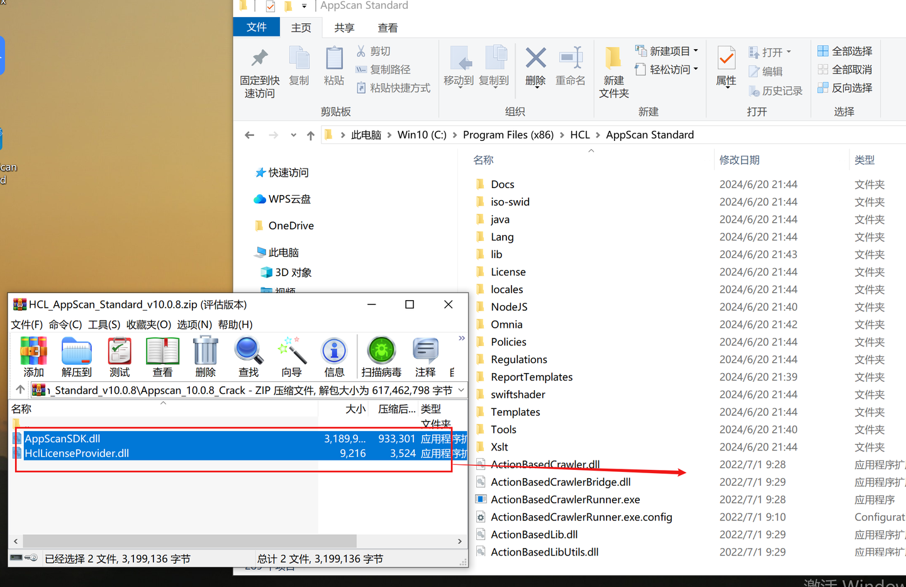Click New Folder (新建文件夹) ribbon icon
The image size is (906, 587).
pos(613,72)
